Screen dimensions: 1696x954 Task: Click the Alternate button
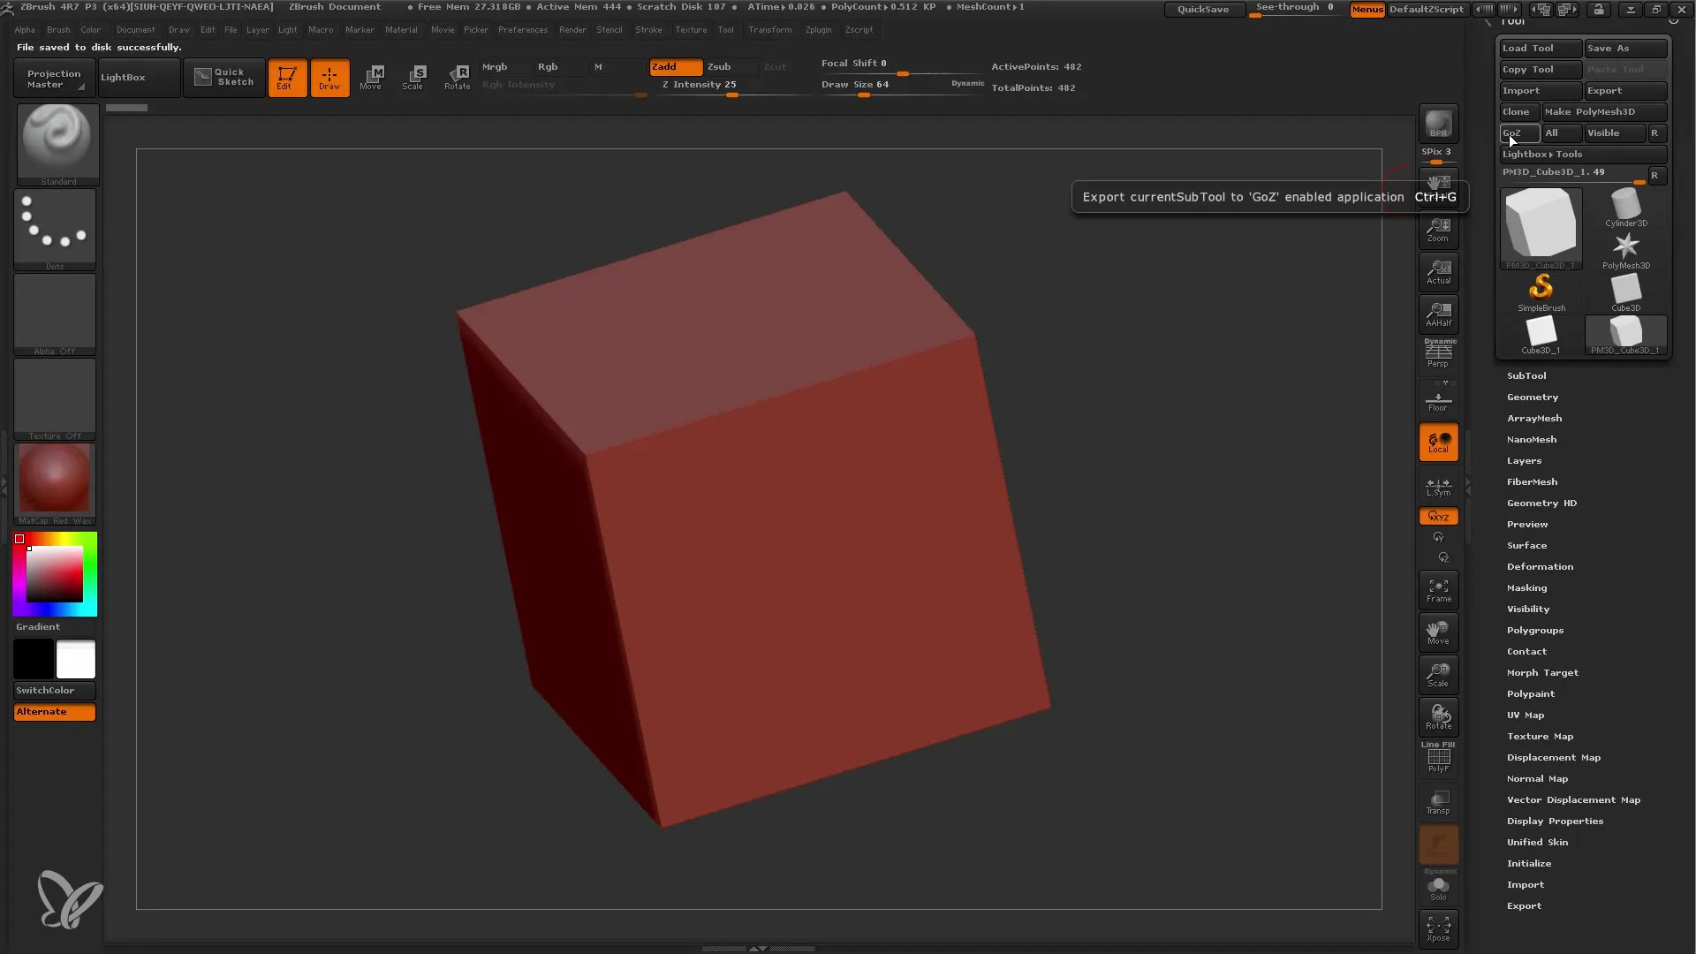click(x=55, y=712)
